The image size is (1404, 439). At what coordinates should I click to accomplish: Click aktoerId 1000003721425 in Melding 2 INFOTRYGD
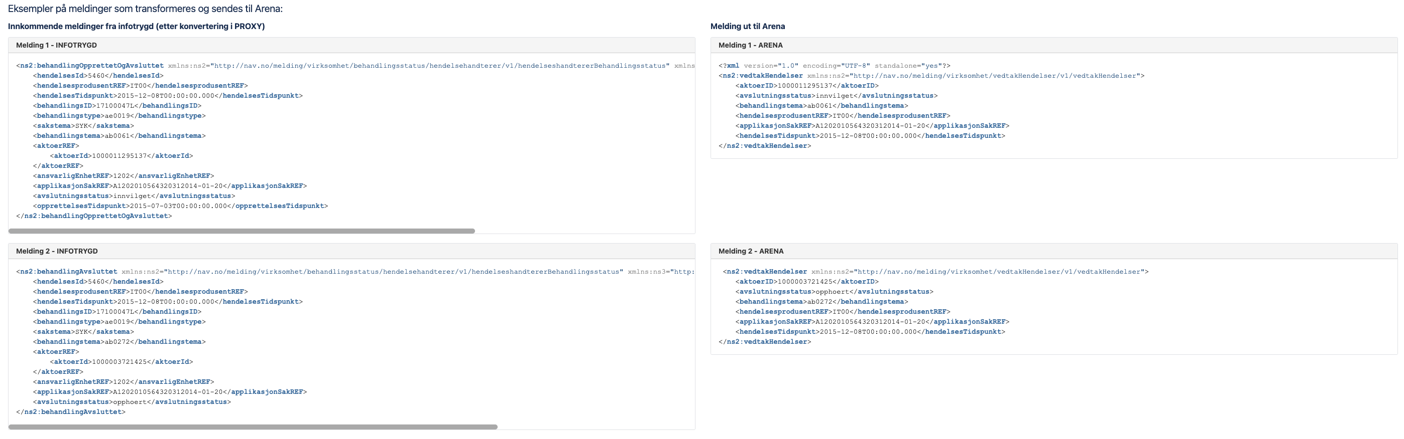[x=122, y=362]
